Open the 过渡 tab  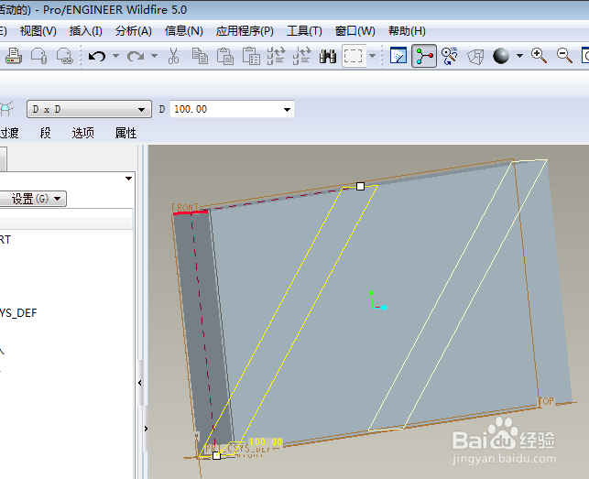9,133
